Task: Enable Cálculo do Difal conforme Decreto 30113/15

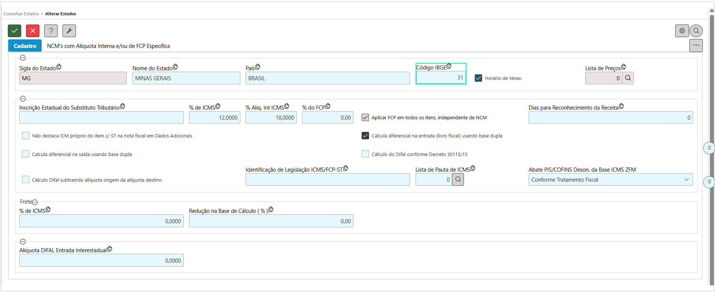Action: (365, 154)
